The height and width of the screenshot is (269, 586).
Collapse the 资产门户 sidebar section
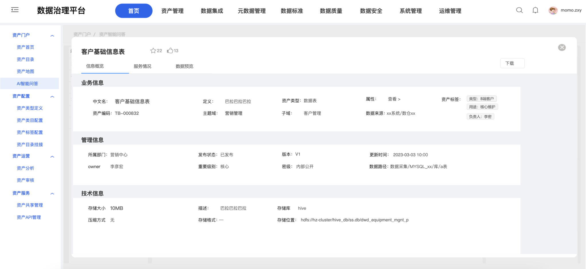pyautogui.click(x=52, y=35)
